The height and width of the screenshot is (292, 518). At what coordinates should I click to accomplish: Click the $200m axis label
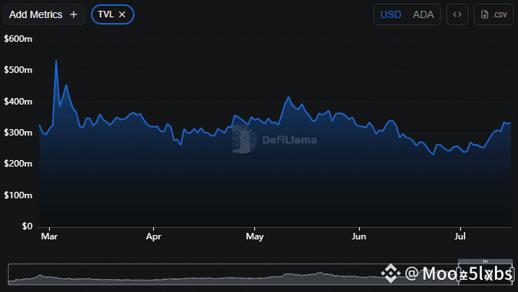18,164
